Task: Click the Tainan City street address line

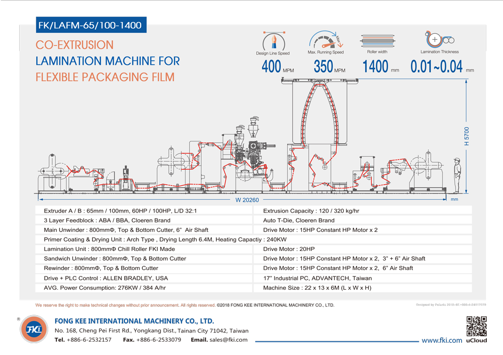Action: point(151,330)
